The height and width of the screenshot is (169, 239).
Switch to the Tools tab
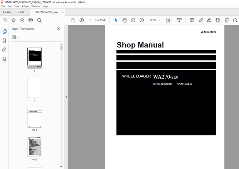[x=20, y=12]
